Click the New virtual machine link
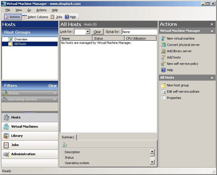Viewport: 217px width, 175px height. click(x=181, y=38)
